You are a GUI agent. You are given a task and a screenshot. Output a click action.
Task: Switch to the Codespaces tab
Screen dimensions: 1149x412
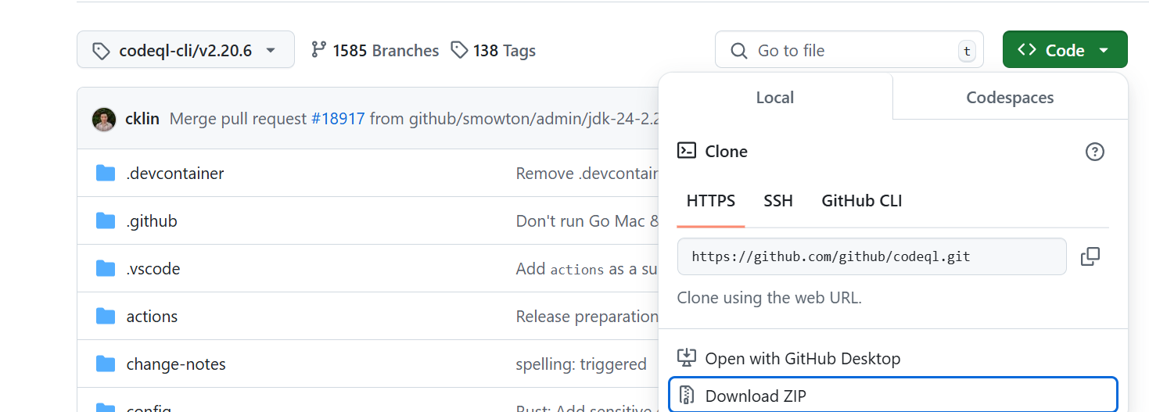(1010, 98)
